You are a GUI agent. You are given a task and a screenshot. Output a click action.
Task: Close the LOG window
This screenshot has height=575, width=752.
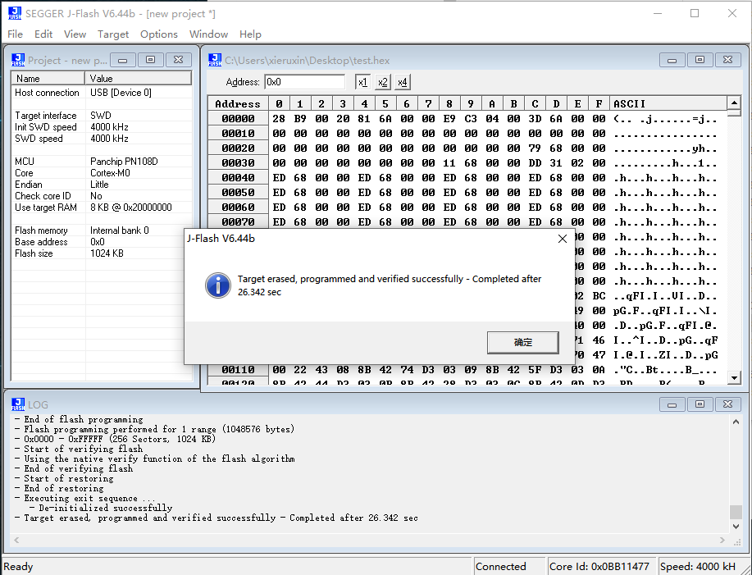coord(727,404)
